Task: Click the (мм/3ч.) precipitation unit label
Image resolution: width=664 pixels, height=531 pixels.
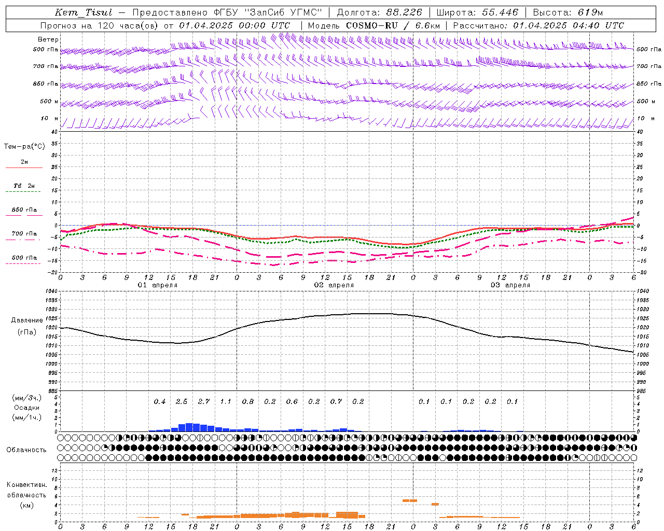Action: [27, 398]
